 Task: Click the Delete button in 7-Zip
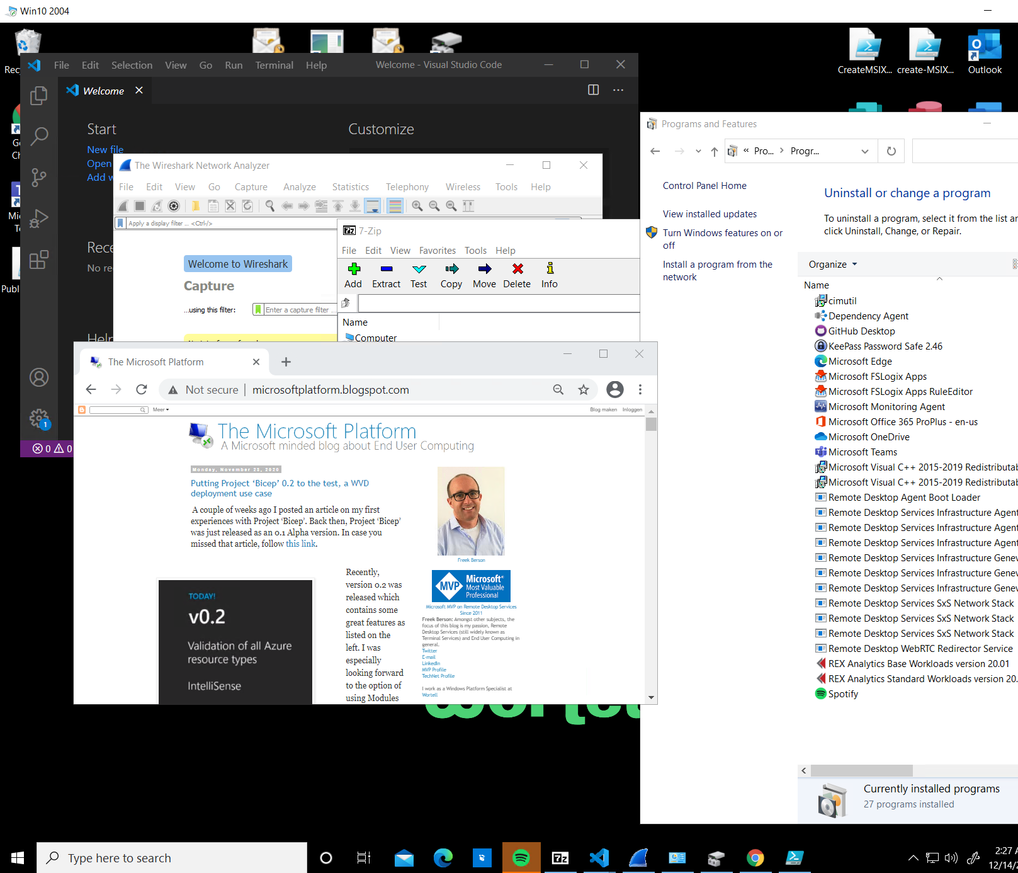[517, 276]
